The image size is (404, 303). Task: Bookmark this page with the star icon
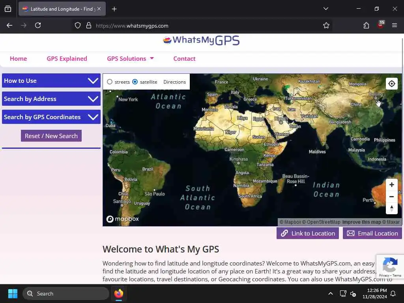pos(326,25)
